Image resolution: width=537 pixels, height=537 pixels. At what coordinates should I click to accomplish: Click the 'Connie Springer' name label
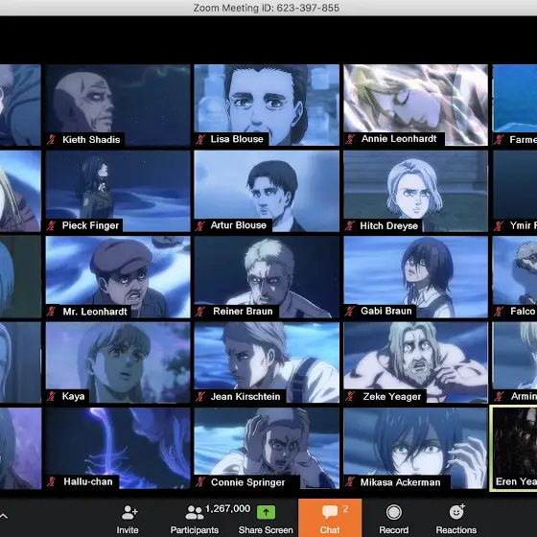tap(248, 482)
